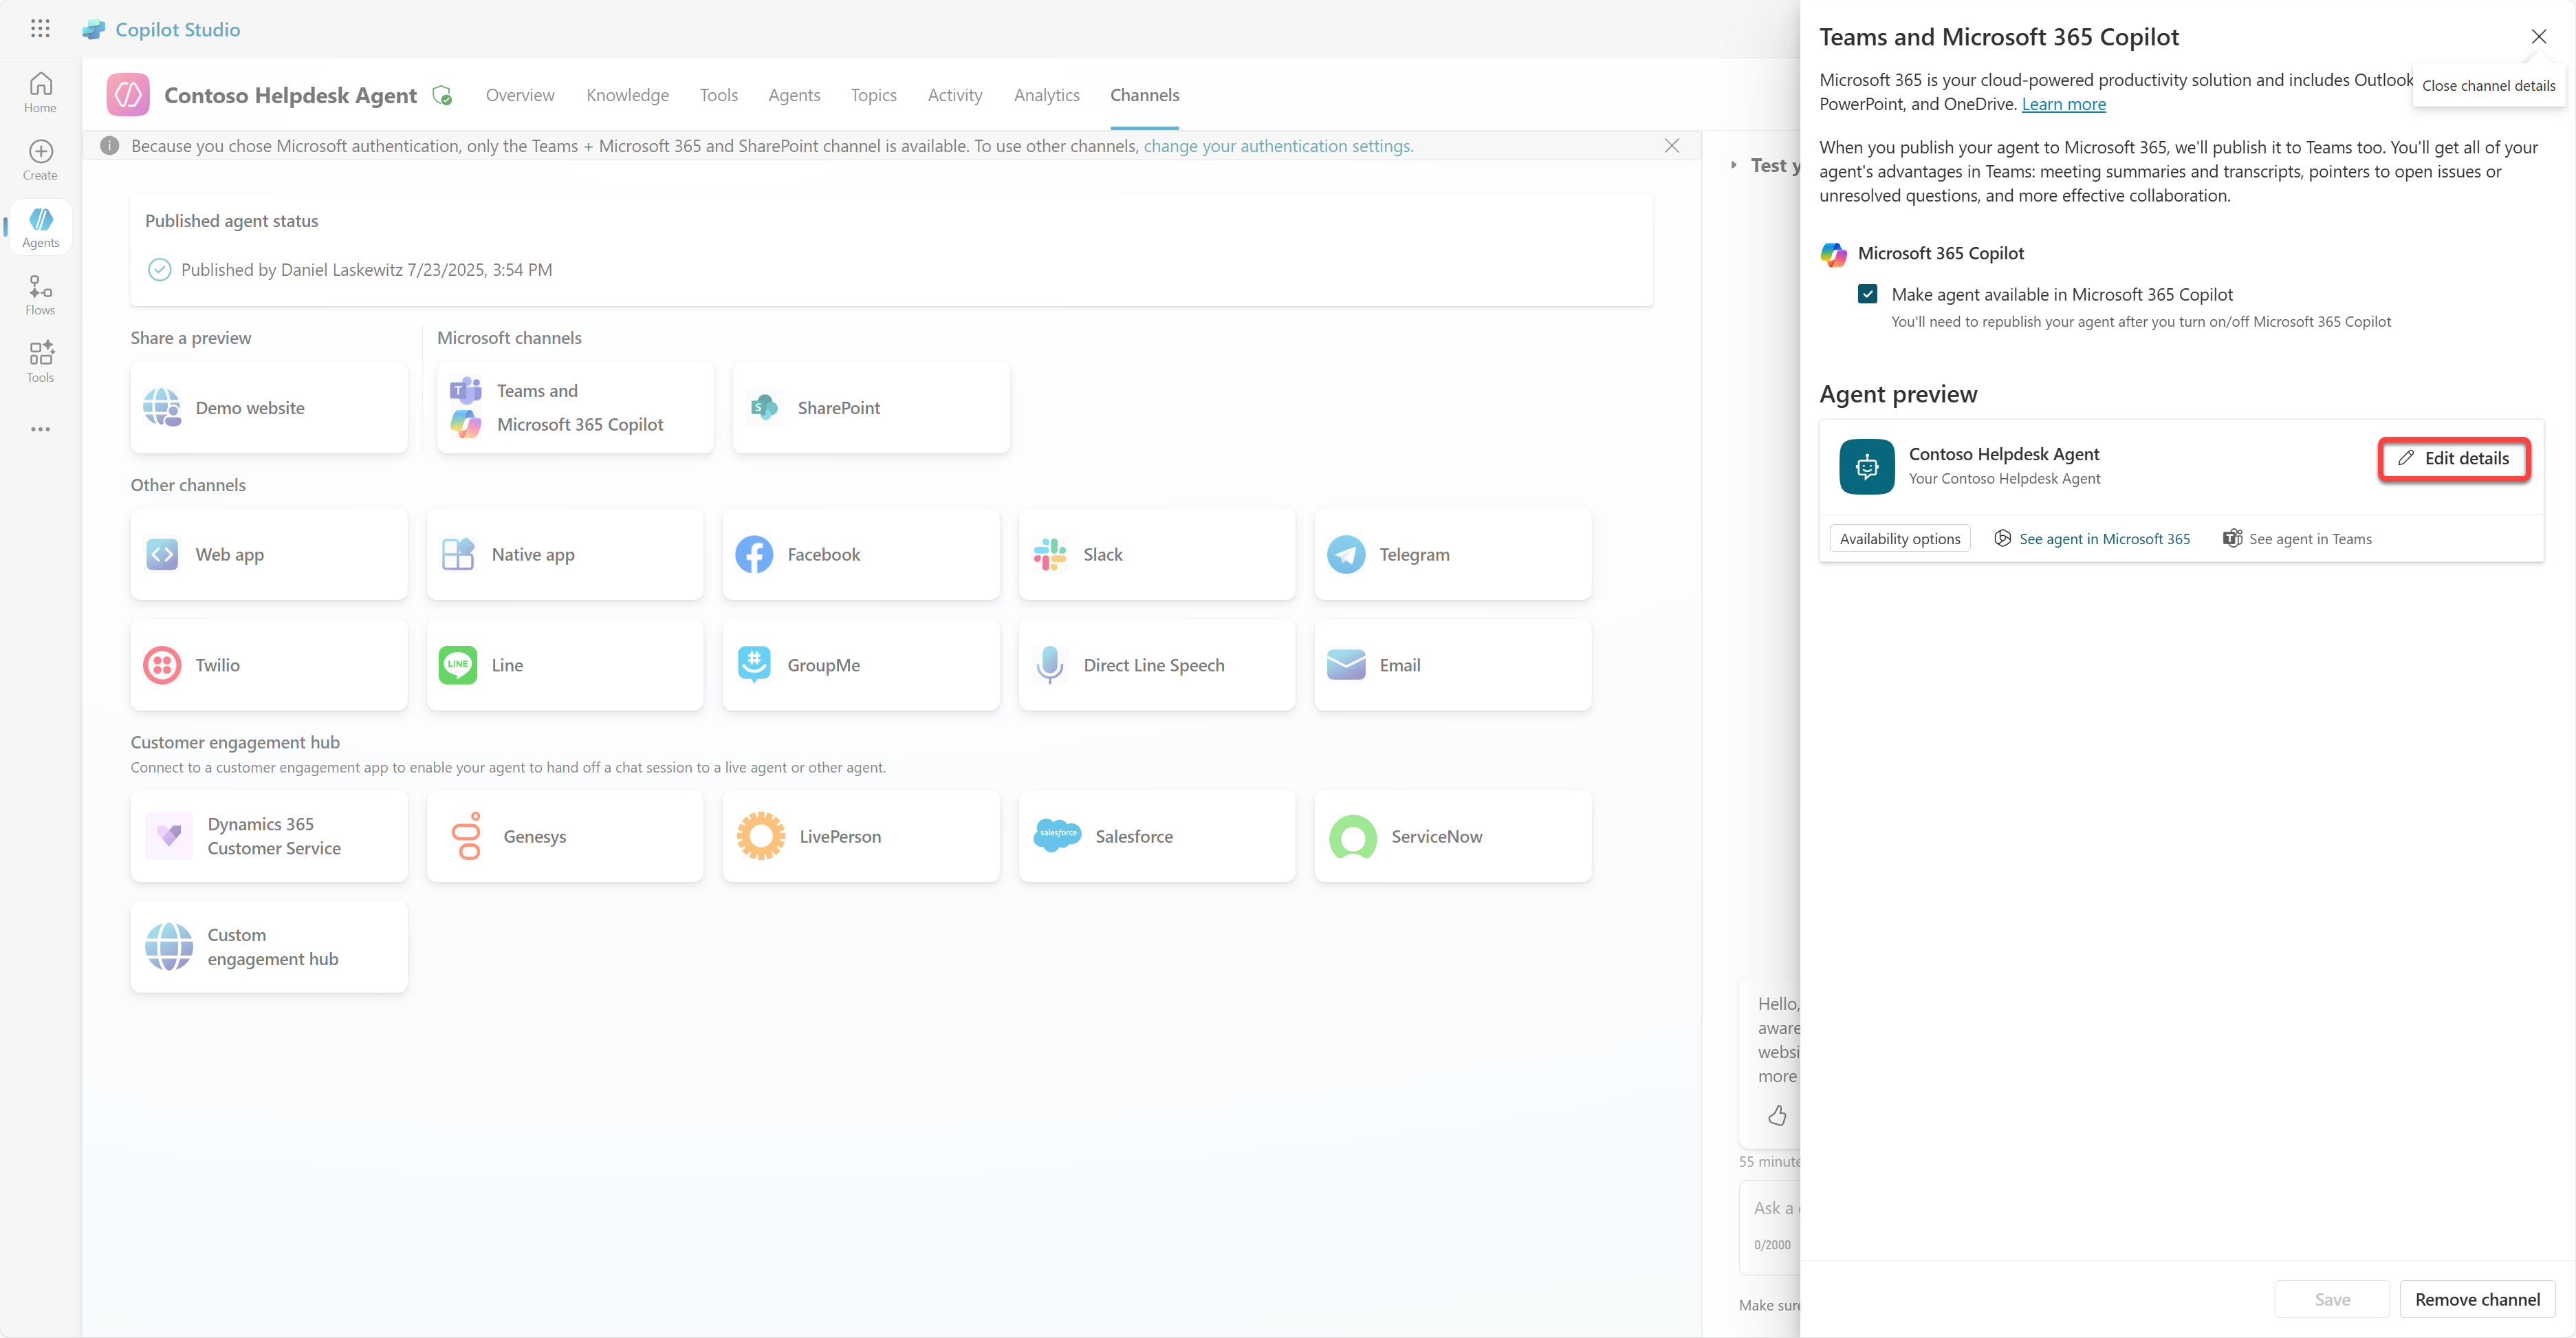Open the Slack channel tile

(1156, 555)
